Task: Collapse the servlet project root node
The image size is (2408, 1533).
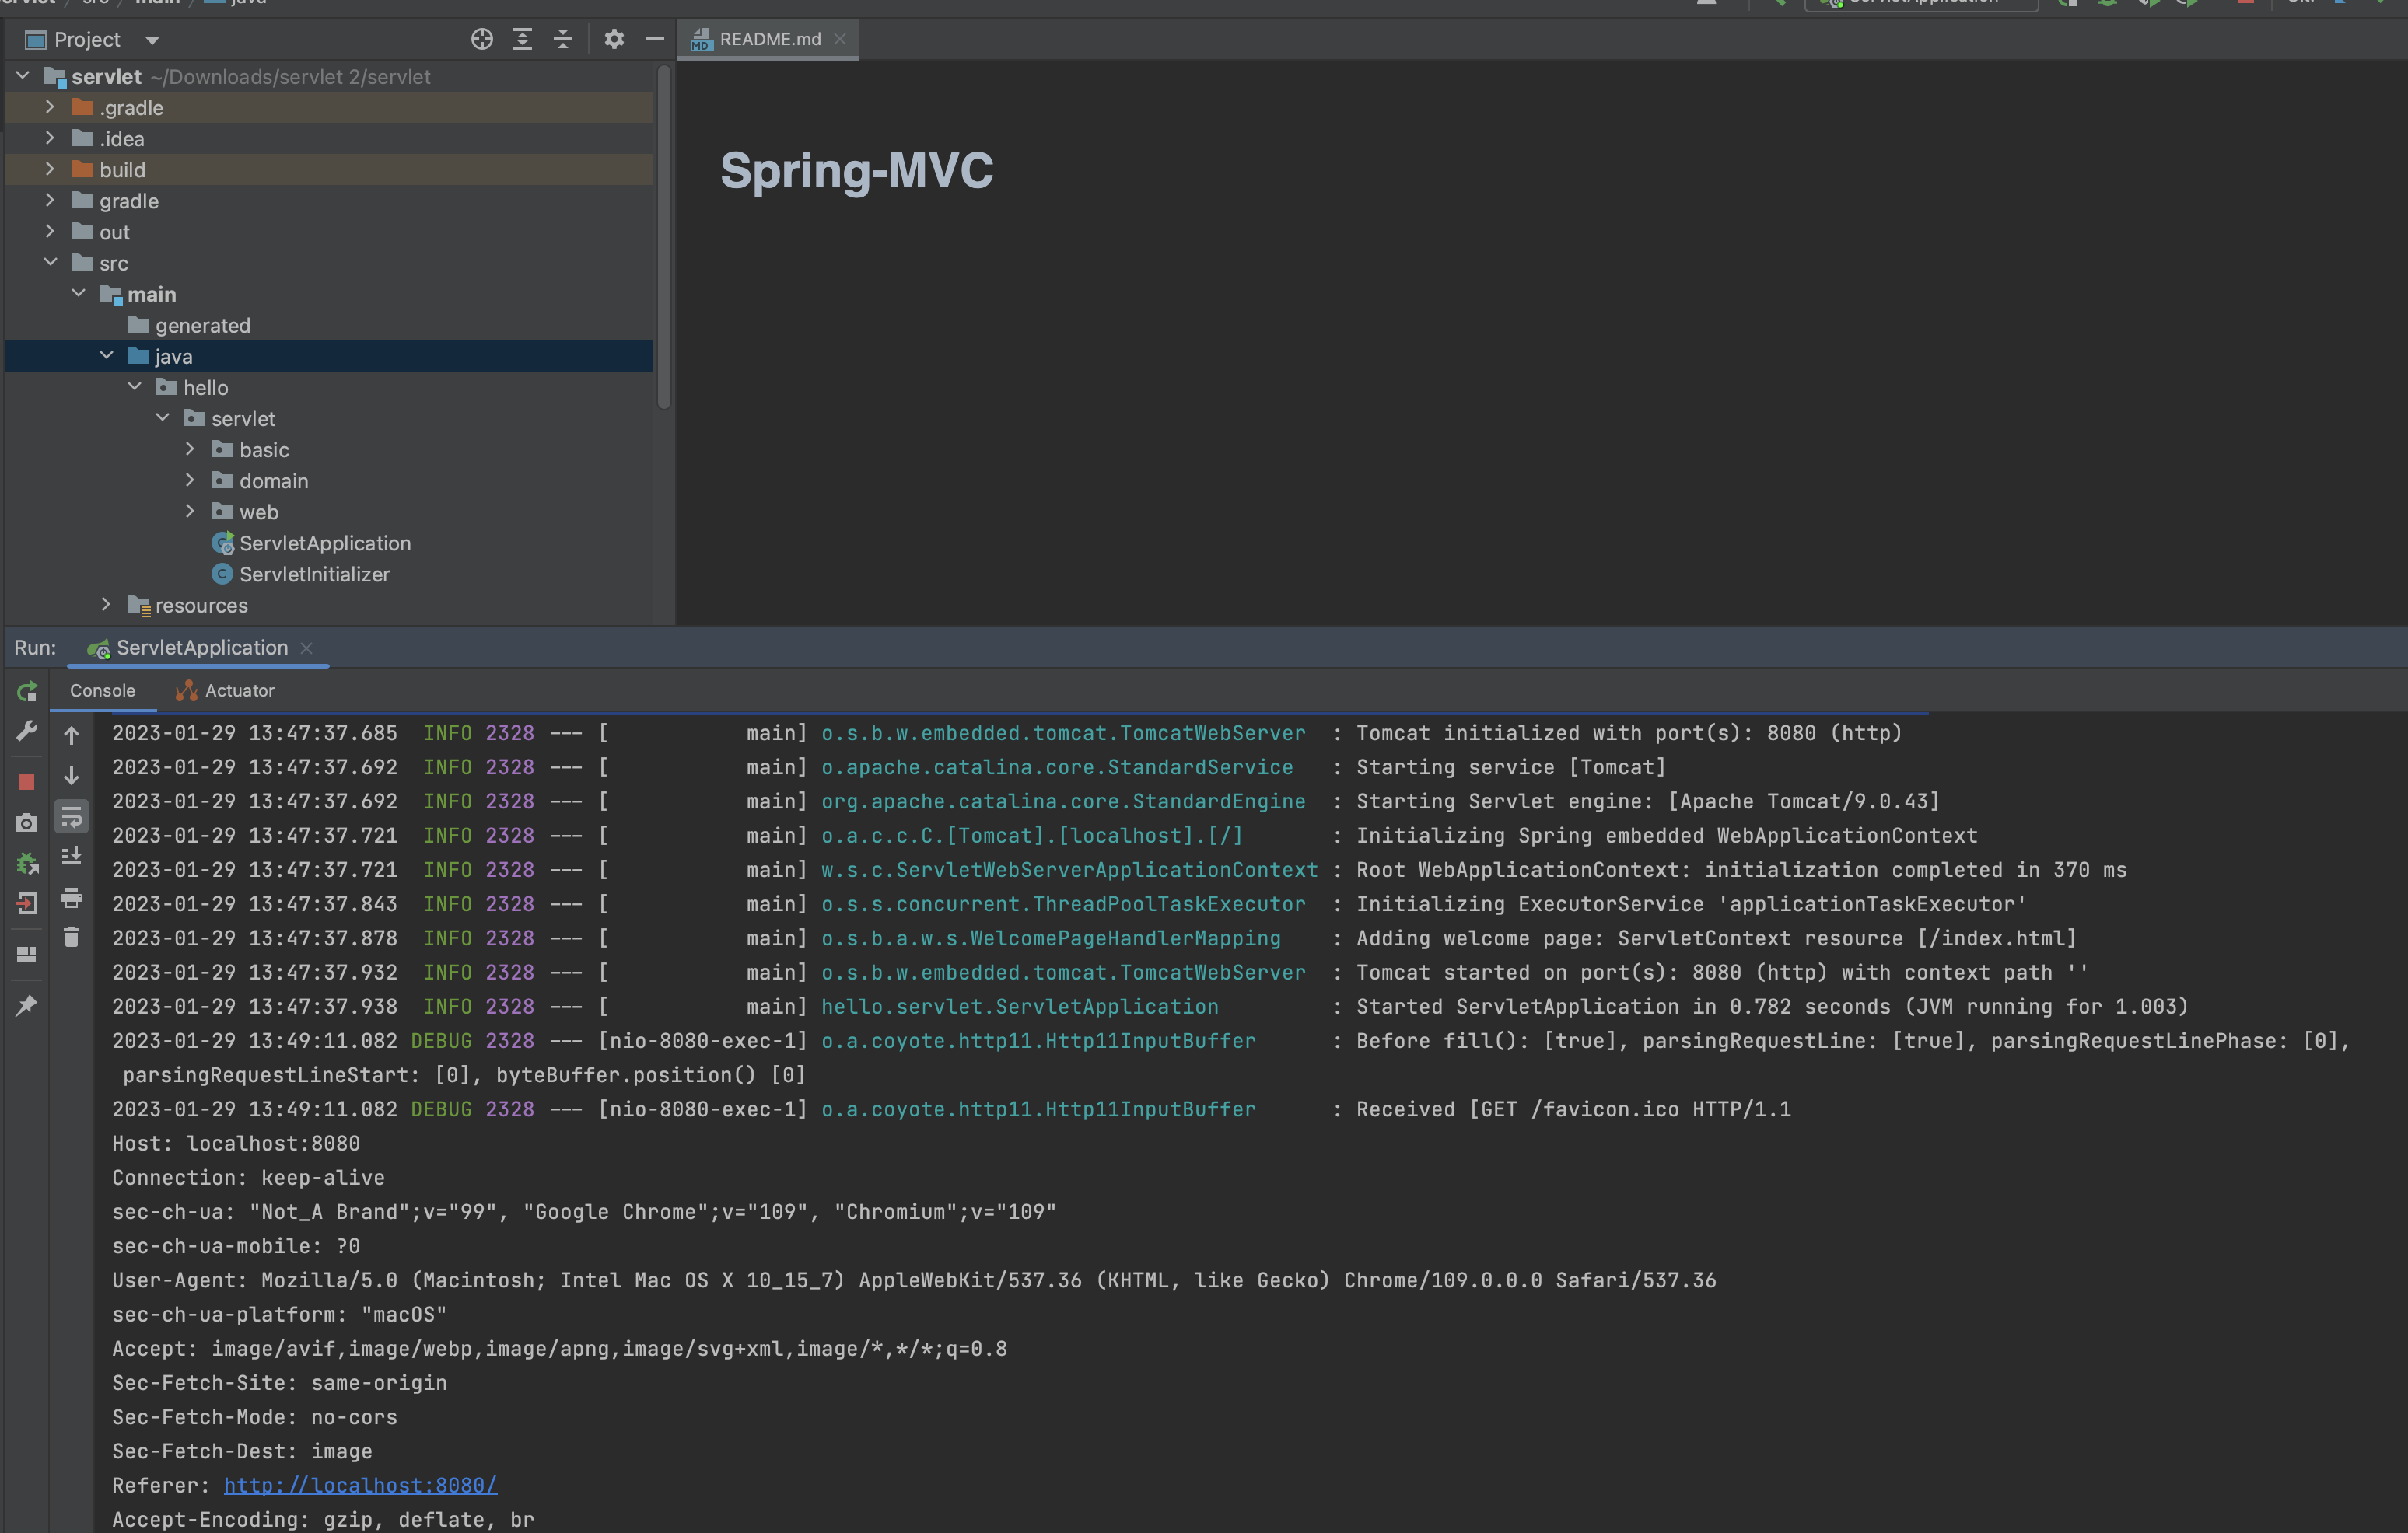Action: coord(22,76)
